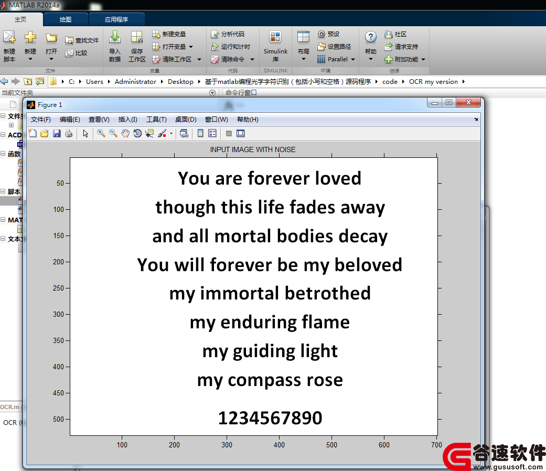
Task: Click 请求支持 (Request Support) in ribbon
Action: tap(401, 47)
